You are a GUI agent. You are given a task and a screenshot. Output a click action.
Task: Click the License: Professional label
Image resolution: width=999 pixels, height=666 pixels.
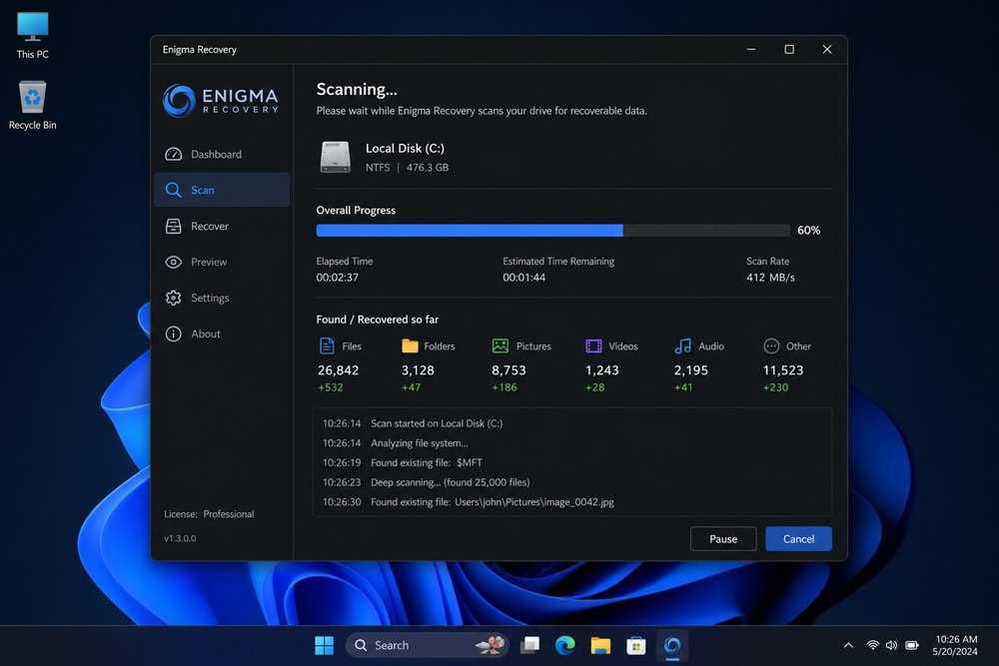pos(209,514)
